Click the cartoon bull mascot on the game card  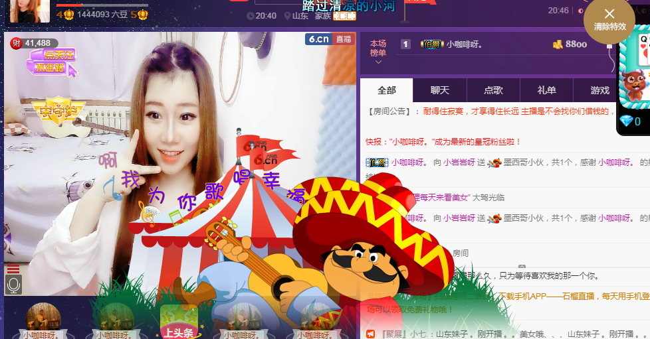[x=635, y=85]
